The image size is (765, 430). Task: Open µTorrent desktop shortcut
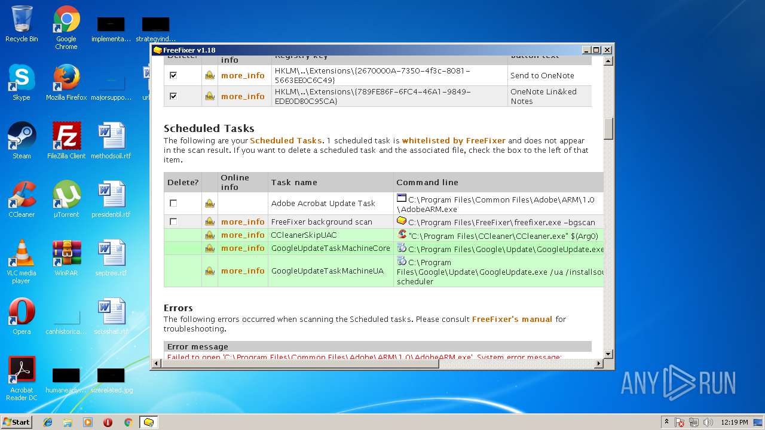coord(66,199)
